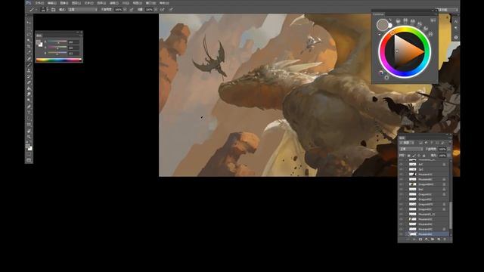Select the Pen tool
This screenshot has height=272, width=484.
coord(29,107)
